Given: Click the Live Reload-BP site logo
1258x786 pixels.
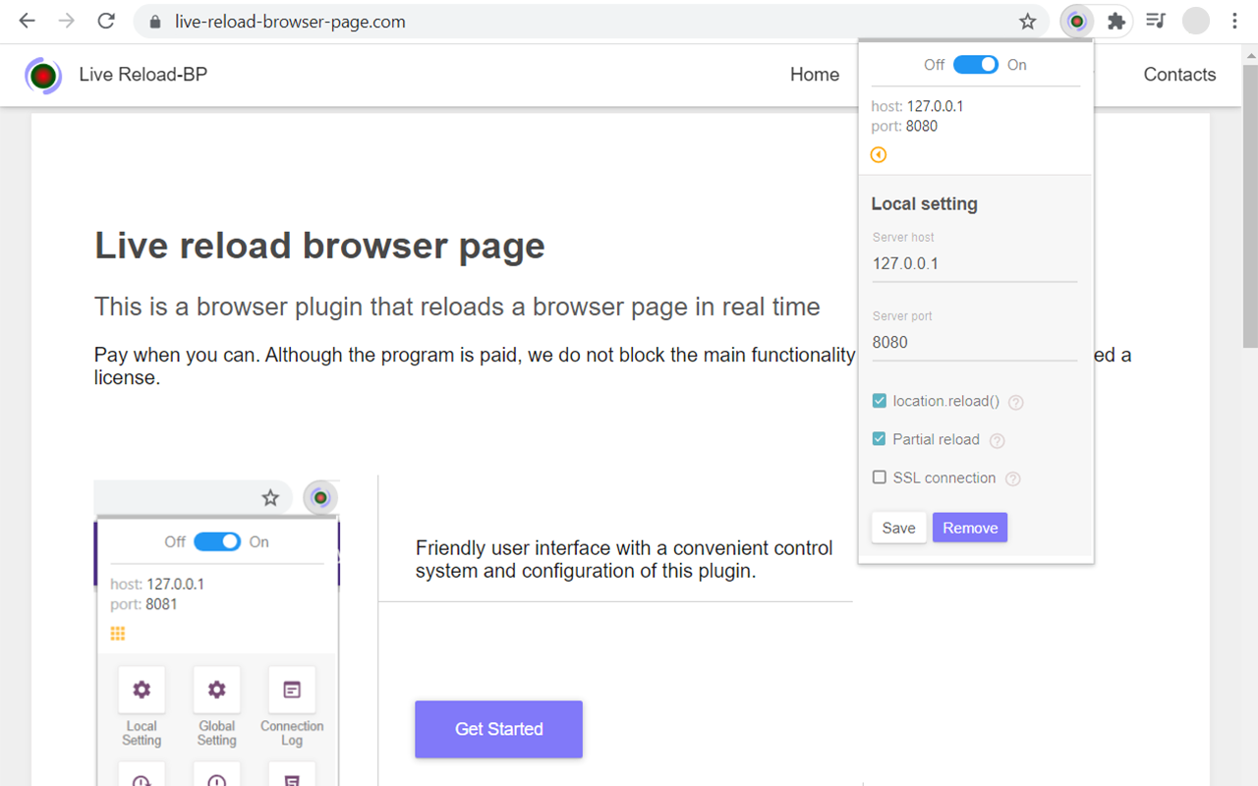Looking at the screenshot, I should click(43, 75).
